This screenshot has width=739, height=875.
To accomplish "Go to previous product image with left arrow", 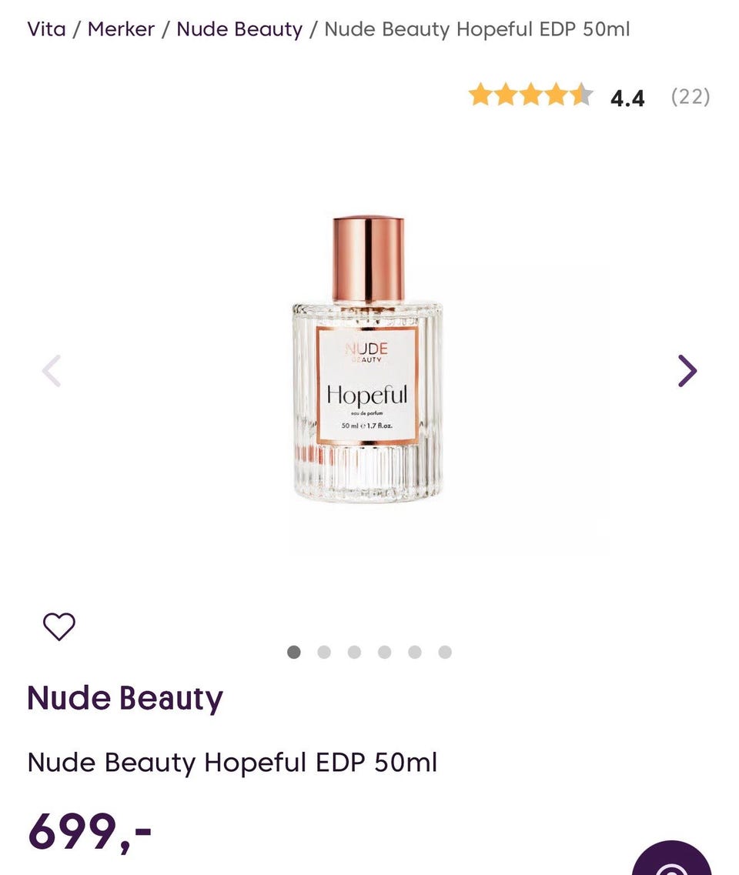I will 52,370.
